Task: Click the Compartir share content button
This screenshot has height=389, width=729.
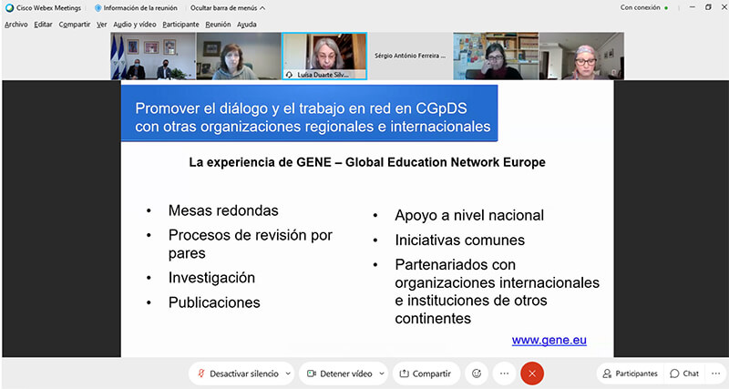Action: point(426,374)
